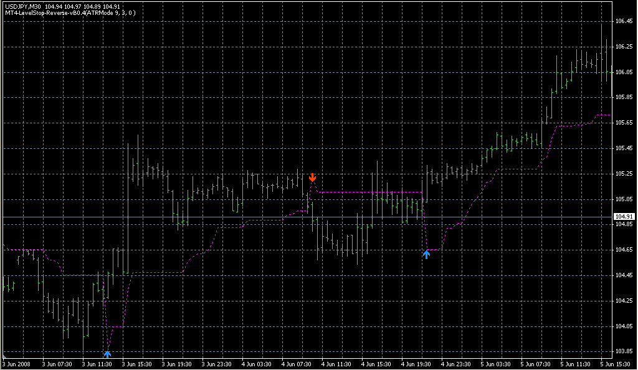Click the 104.65 price axis label
Viewport: 638px width, 370px height.
coord(624,250)
